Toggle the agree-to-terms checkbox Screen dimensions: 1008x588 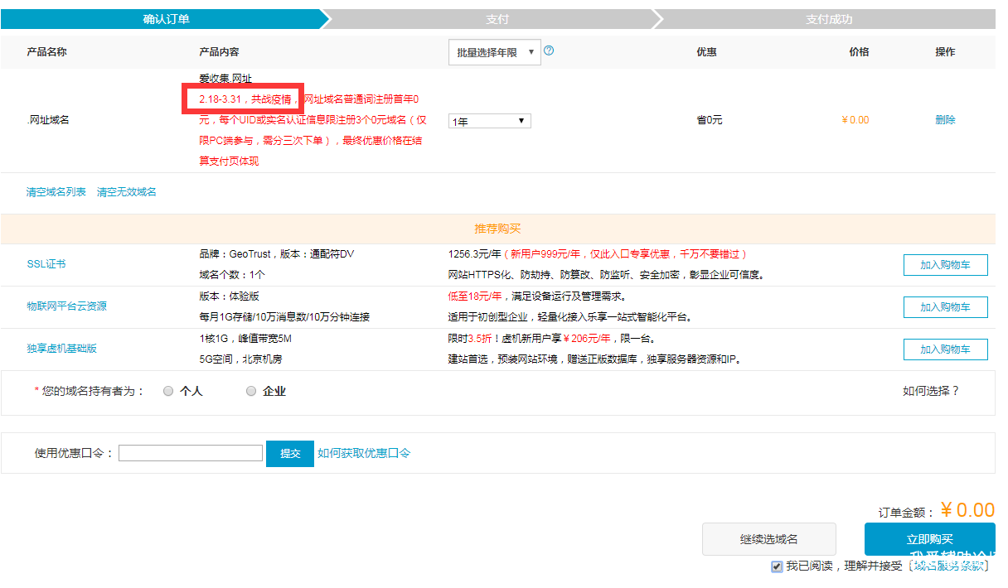pos(777,566)
